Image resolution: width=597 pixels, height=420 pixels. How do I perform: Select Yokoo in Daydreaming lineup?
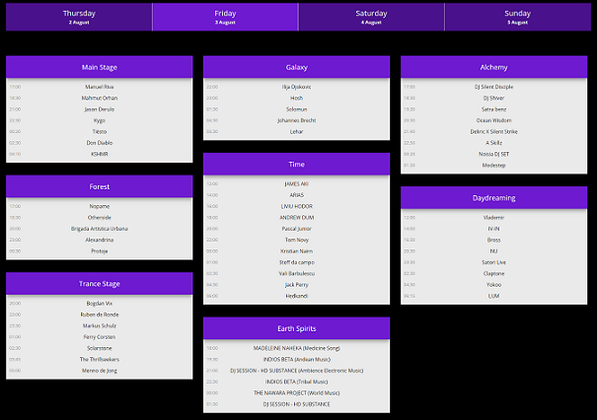pos(493,285)
